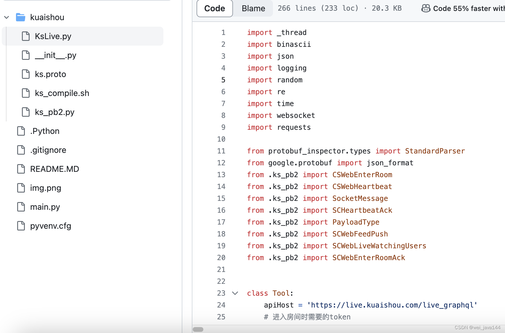Open ks_compile.sh file
The image size is (505, 333).
[x=62, y=93]
